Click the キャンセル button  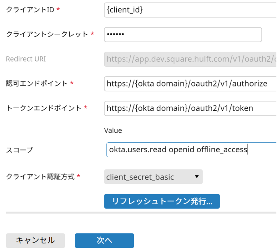tap(35, 240)
